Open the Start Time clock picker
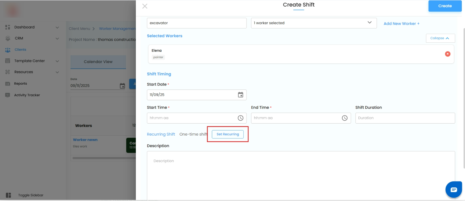 (x=240, y=118)
